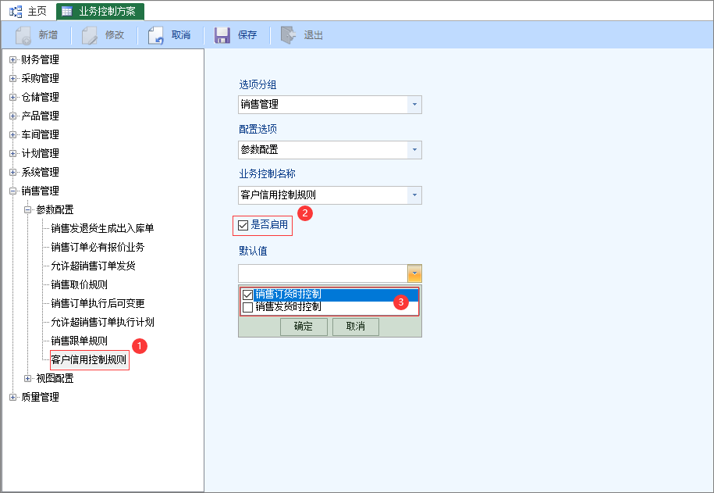Select 销售订单必有报价业务 tree item
Image resolution: width=714 pixels, height=493 pixels.
[98, 247]
